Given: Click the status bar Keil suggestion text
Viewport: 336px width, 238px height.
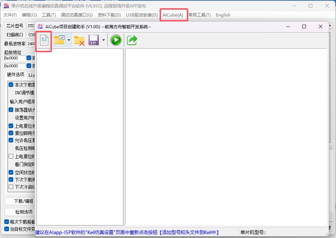Looking at the screenshot, I should tap(127, 232).
